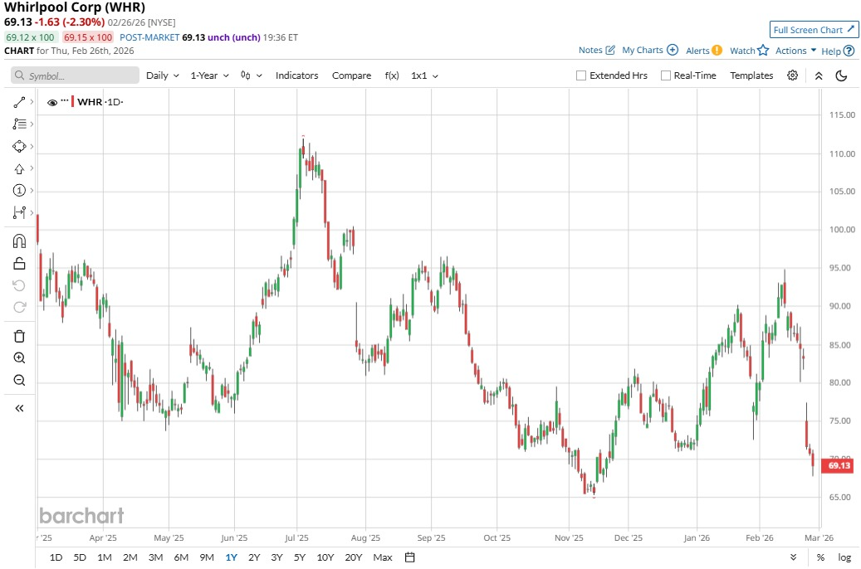Select the 6M time range tab
Screen dimensions: 861x569
click(181, 557)
